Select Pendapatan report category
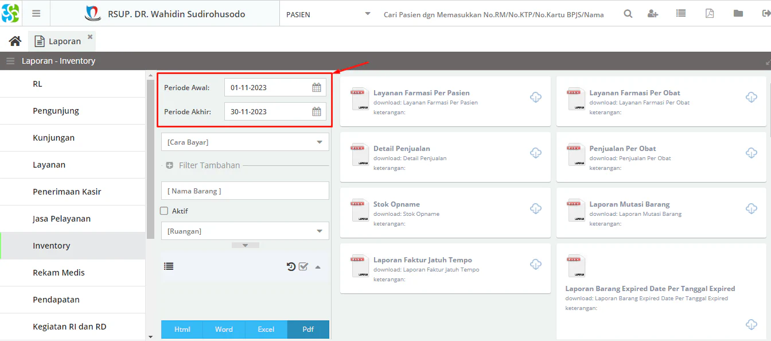This screenshot has width=771, height=341. pyautogui.click(x=72, y=300)
